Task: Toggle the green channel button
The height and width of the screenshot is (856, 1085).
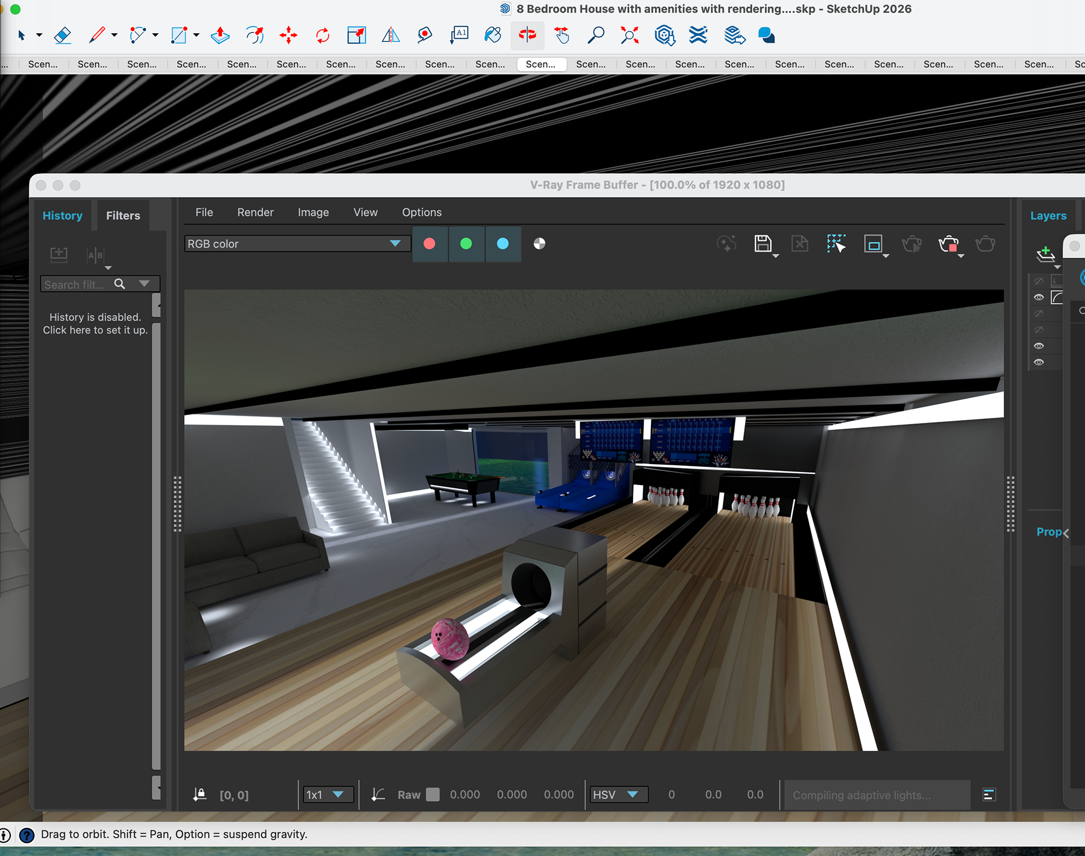Action: tap(466, 244)
